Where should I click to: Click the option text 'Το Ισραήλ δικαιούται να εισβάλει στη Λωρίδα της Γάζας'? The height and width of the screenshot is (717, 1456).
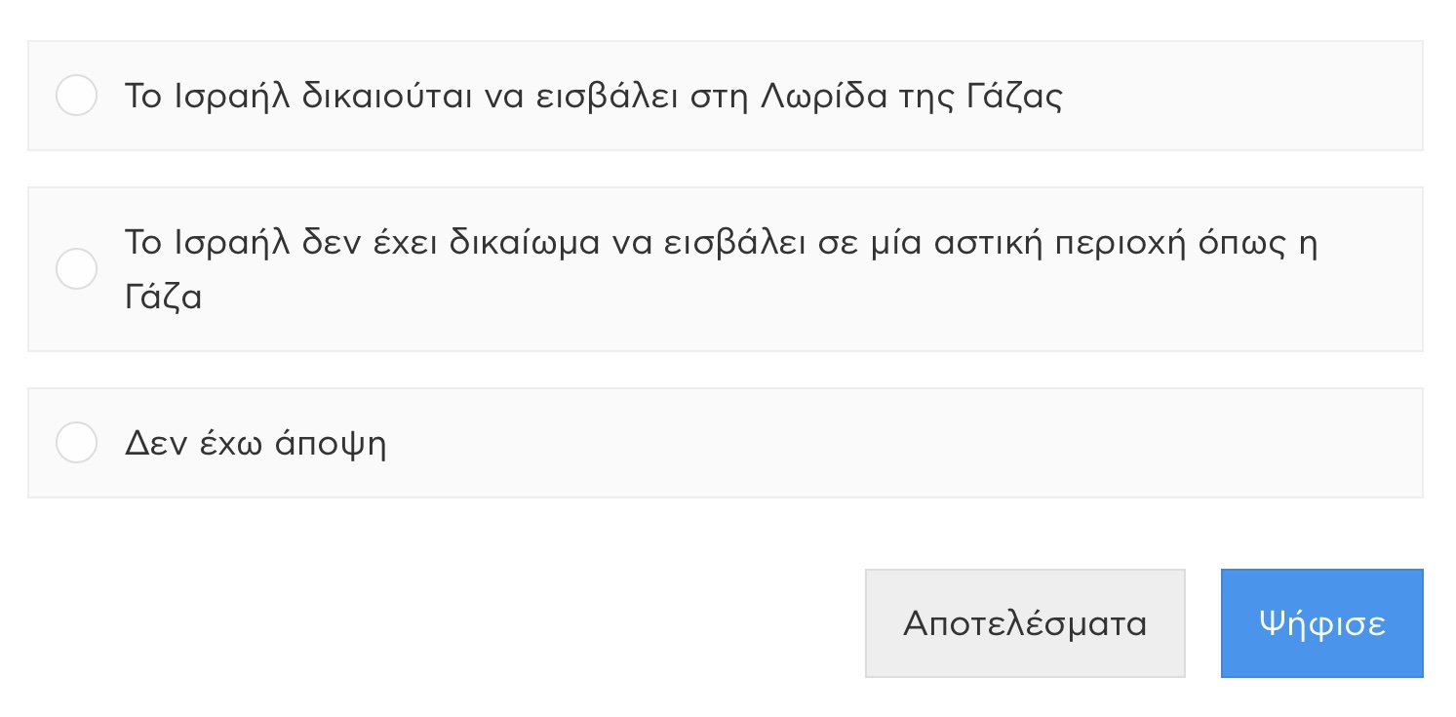[593, 97]
